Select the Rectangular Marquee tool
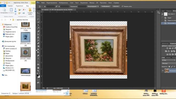 point(38,16)
